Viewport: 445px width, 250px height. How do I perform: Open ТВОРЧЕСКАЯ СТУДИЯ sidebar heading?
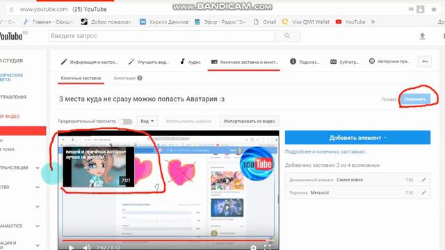point(11,60)
